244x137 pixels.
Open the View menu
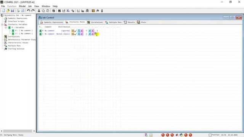click(37, 6)
